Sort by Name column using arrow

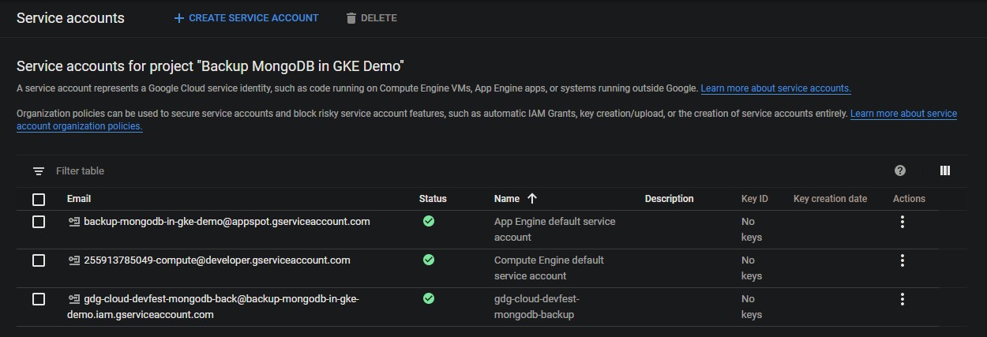[x=531, y=199]
